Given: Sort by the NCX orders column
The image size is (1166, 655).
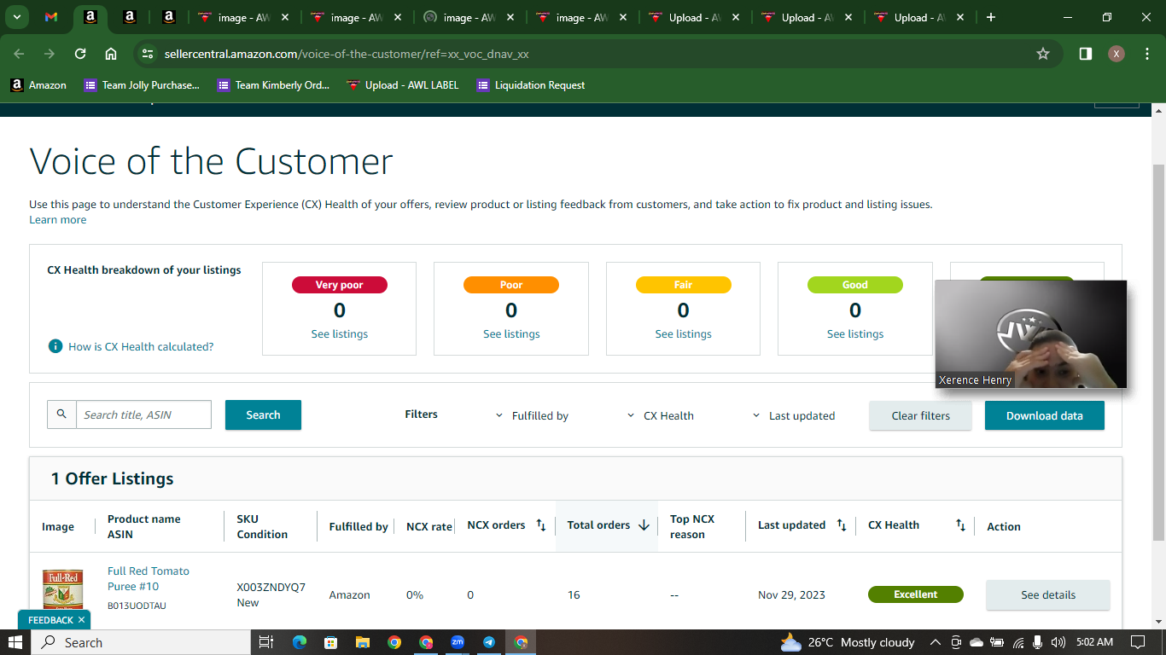Looking at the screenshot, I should 540,525.
